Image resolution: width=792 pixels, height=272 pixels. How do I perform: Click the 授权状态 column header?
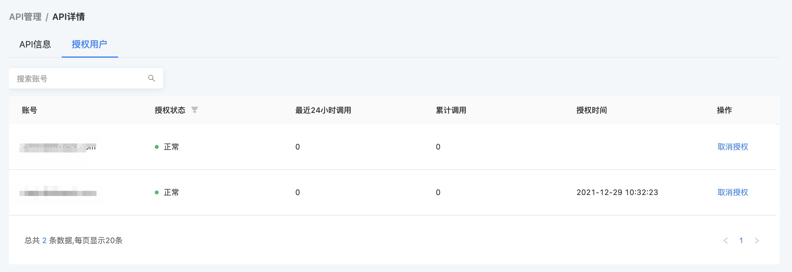(170, 110)
